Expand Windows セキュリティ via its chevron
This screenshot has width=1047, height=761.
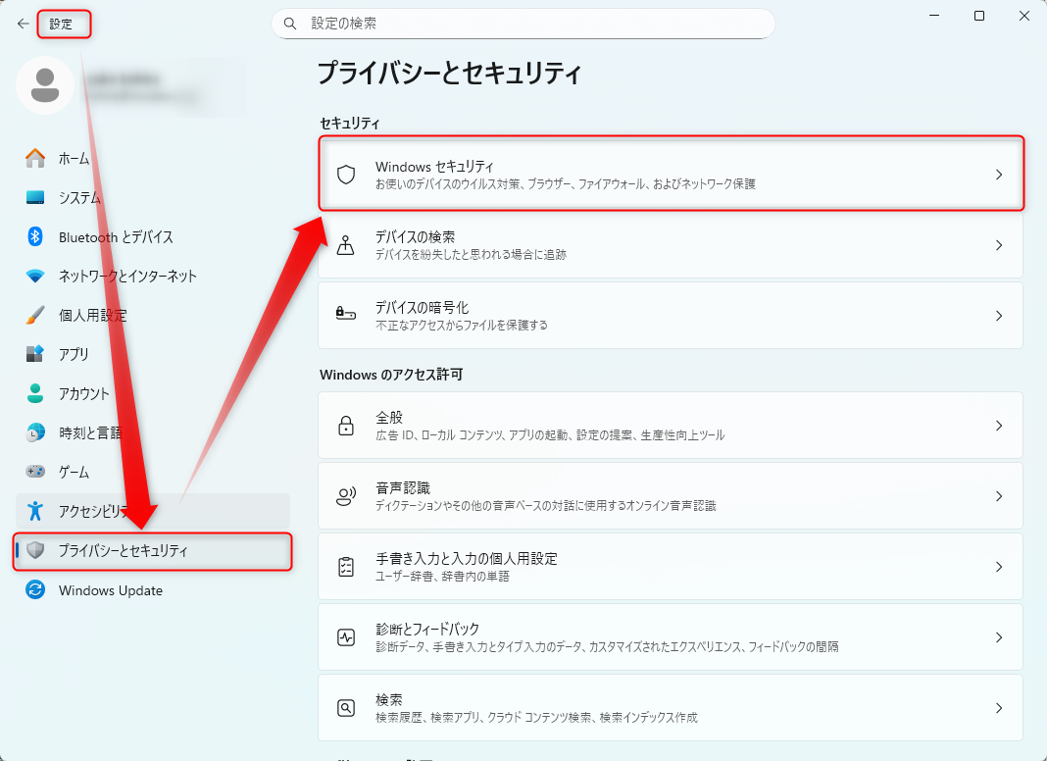[999, 176]
